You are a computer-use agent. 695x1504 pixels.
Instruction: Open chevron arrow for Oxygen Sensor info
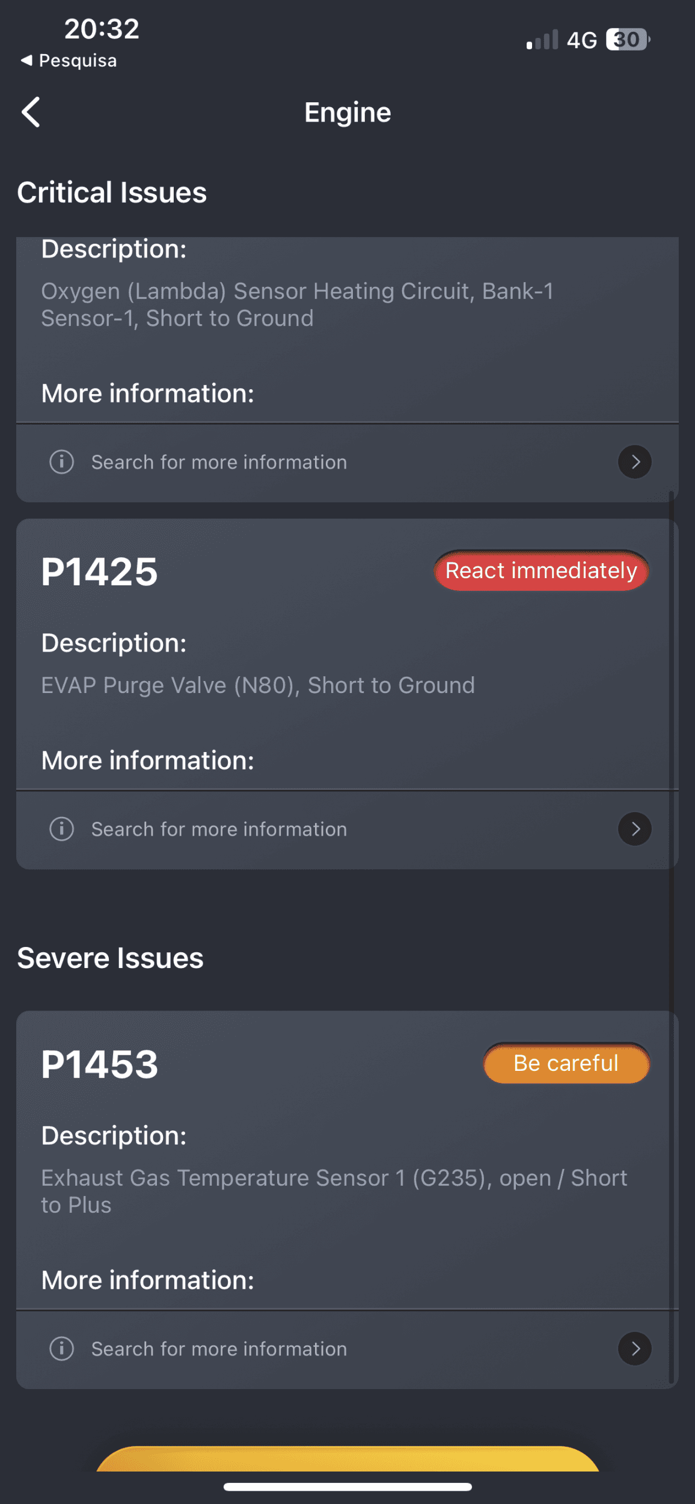pyautogui.click(x=635, y=462)
